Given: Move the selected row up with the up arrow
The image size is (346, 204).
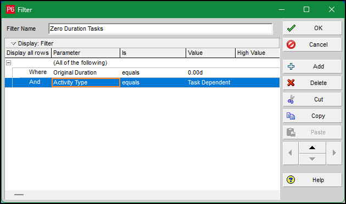Looking at the screenshot, I should (x=312, y=148).
